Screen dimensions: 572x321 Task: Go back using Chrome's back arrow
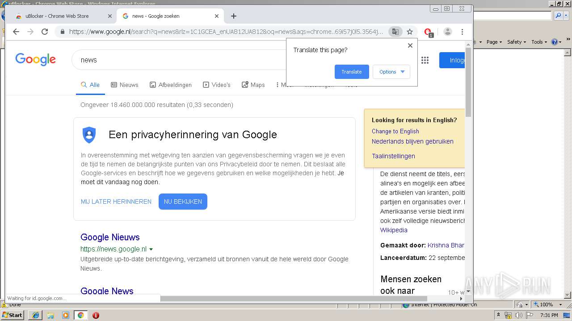16,32
